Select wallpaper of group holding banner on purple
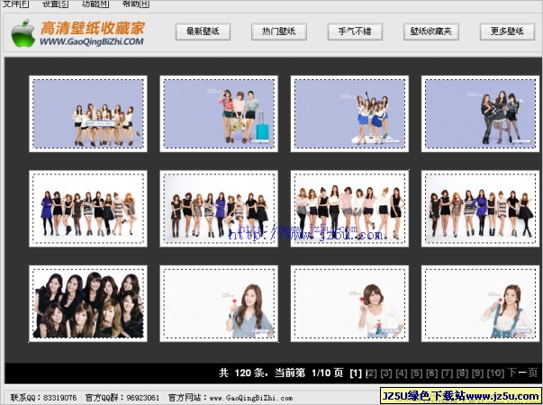Viewport: 543px width, 405px height. (88, 113)
